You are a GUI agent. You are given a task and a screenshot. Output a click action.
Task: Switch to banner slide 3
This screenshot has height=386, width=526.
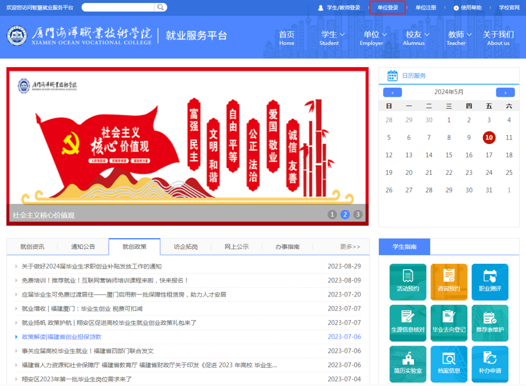coord(358,215)
